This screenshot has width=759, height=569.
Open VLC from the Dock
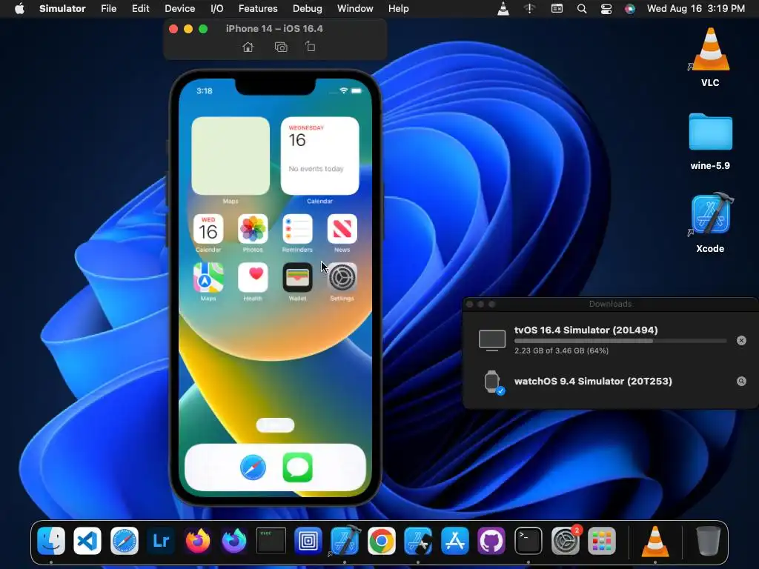[x=655, y=540]
